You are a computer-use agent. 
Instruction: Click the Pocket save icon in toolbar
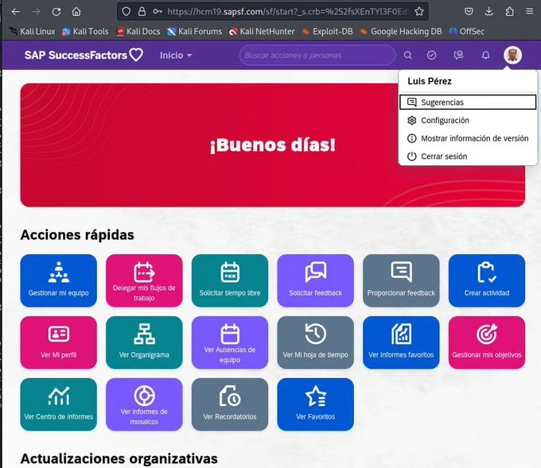pos(469,11)
